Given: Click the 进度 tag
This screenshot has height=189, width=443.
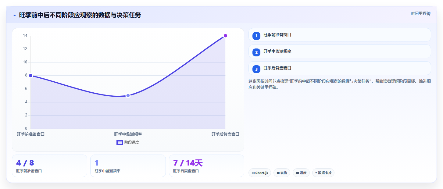Looking at the screenshot, I should [x=301, y=173].
